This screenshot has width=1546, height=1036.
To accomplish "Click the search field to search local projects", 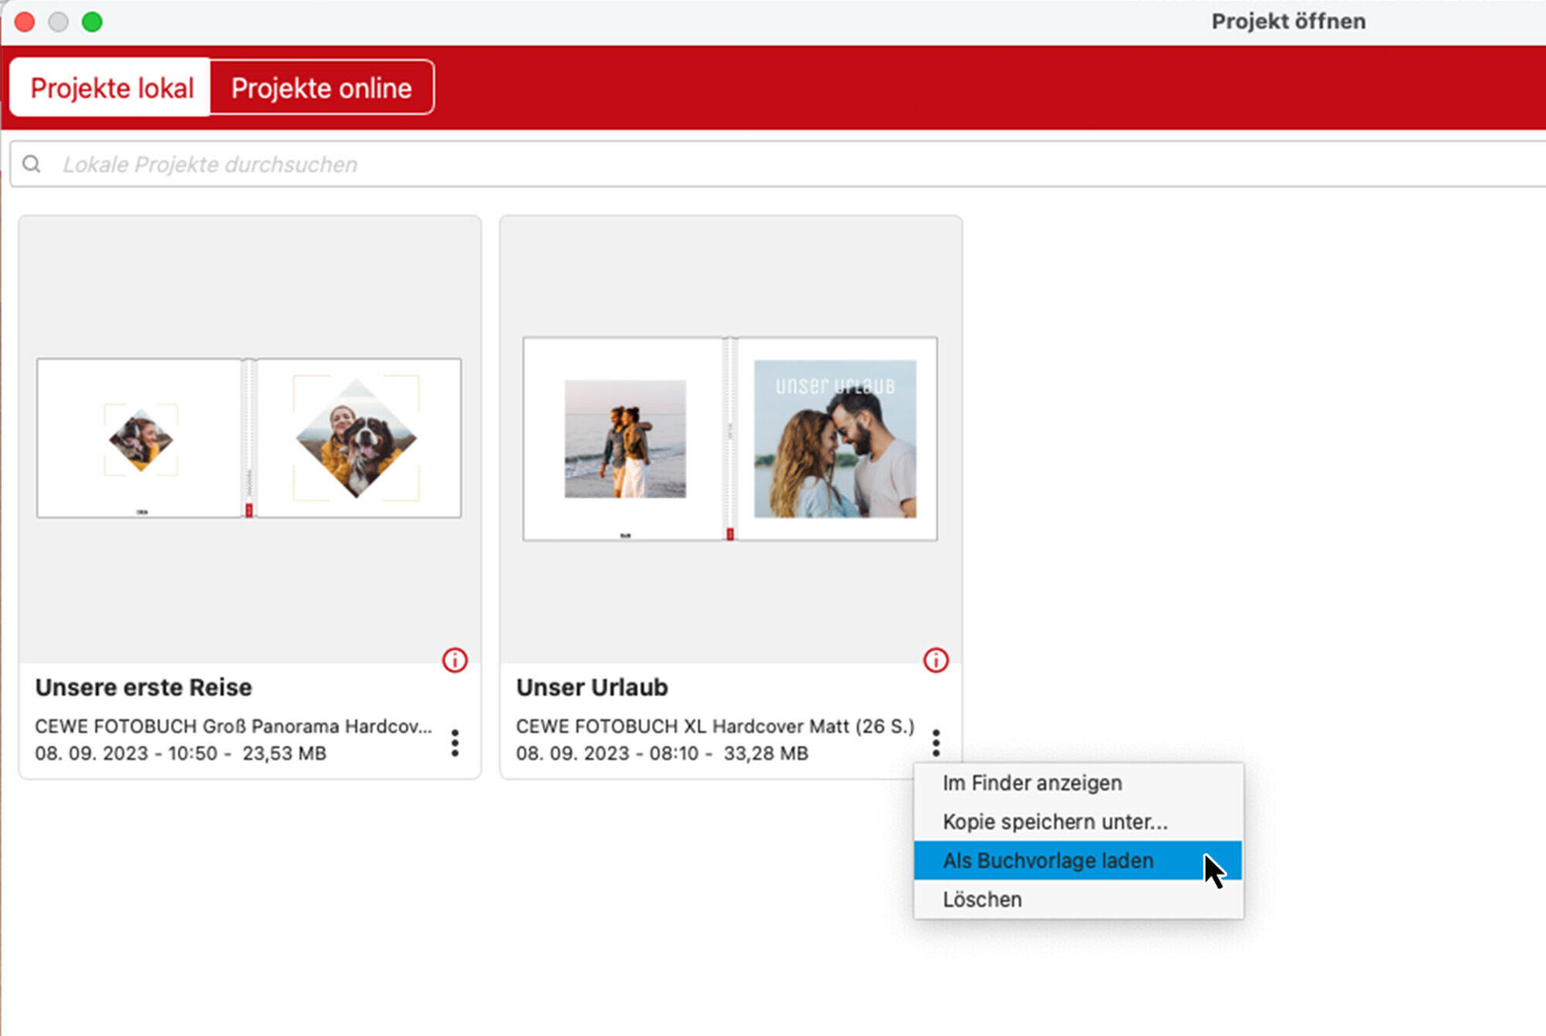I will pos(773,163).
